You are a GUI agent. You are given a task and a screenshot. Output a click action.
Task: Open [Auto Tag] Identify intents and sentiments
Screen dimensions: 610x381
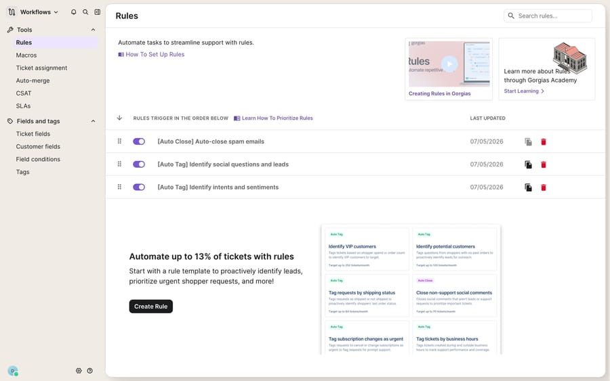tap(218, 187)
